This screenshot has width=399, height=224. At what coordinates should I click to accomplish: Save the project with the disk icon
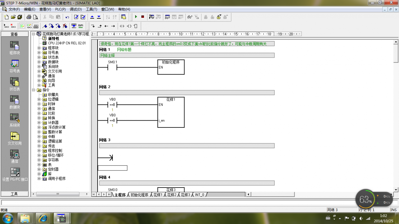[x=20, y=17]
